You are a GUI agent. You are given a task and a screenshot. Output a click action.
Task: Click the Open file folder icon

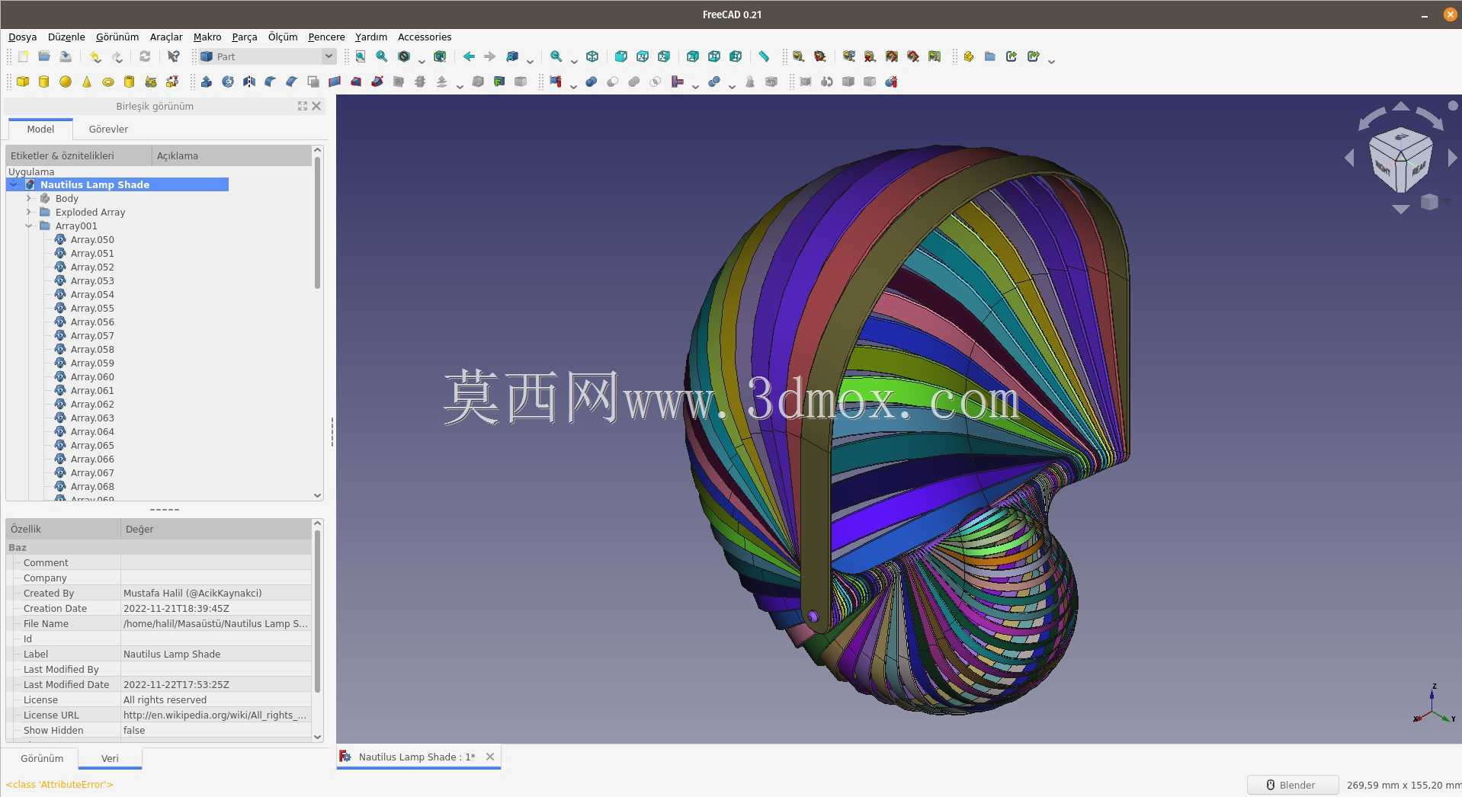click(x=44, y=56)
